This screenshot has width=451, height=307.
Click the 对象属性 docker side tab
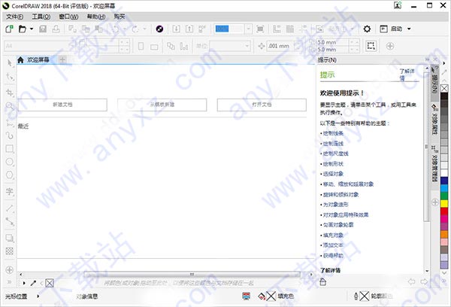tap(435, 120)
